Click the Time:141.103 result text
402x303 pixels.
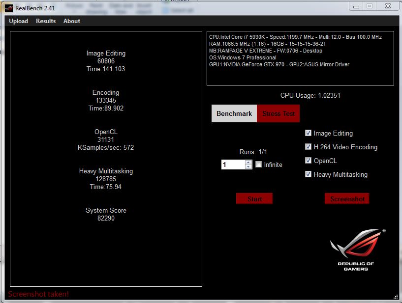pos(106,69)
